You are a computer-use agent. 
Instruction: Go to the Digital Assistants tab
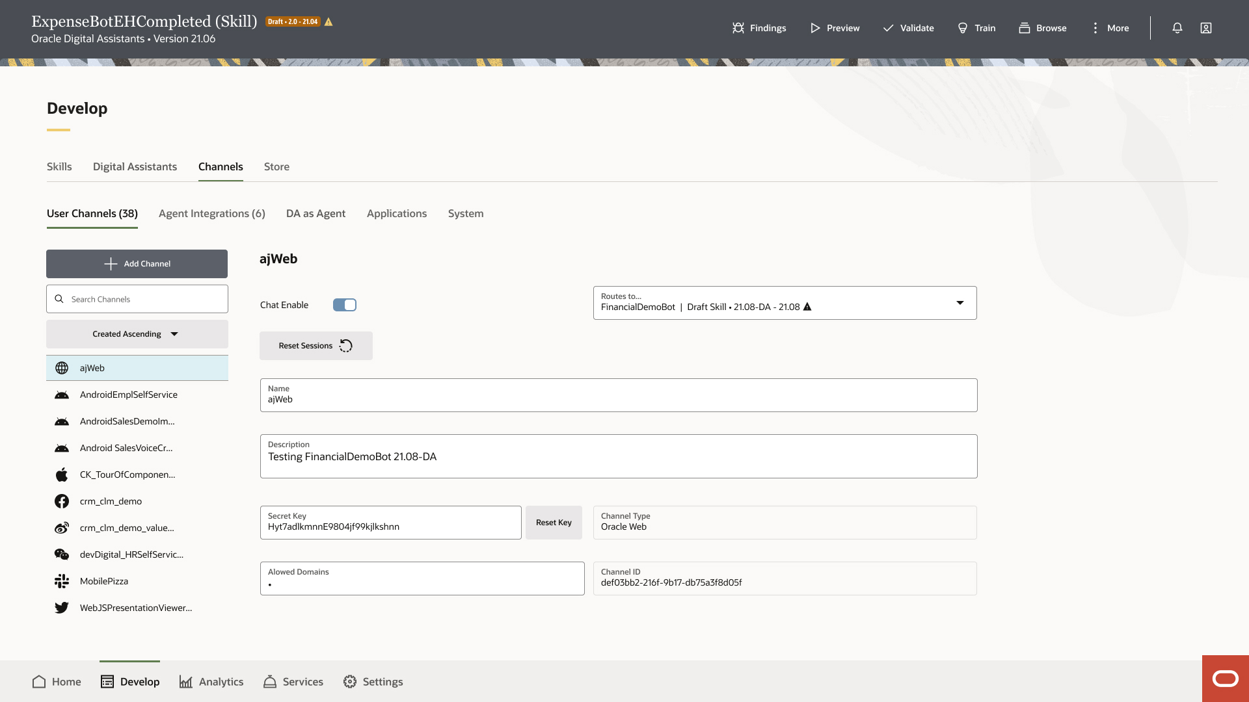(135, 166)
